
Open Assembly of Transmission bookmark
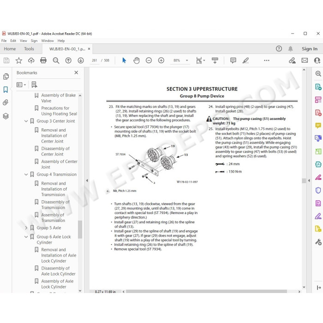(53, 217)
